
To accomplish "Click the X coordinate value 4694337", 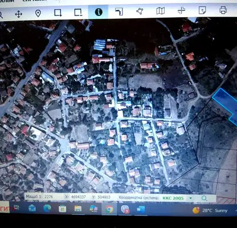I will tap(78, 197).
